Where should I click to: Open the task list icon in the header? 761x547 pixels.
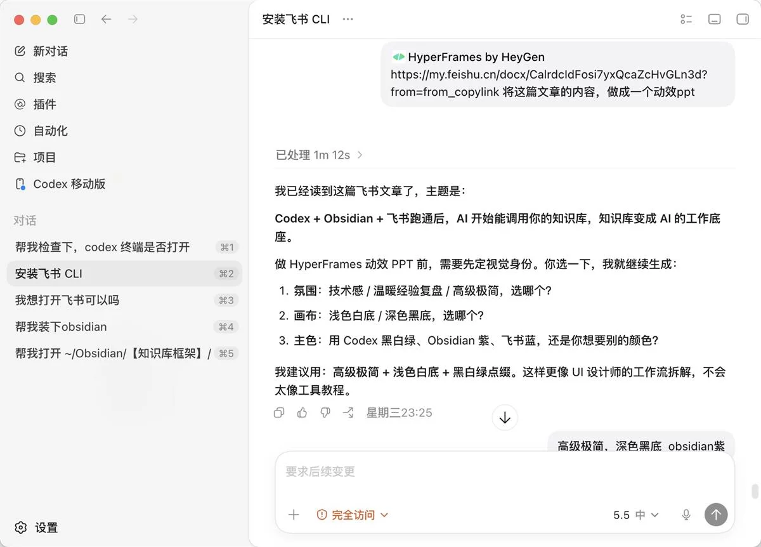pyautogui.click(x=686, y=19)
